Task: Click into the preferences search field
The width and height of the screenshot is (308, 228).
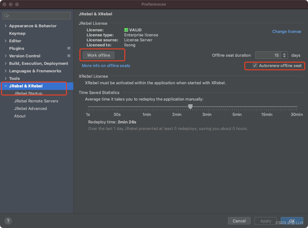Action: click(x=37, y=16)
